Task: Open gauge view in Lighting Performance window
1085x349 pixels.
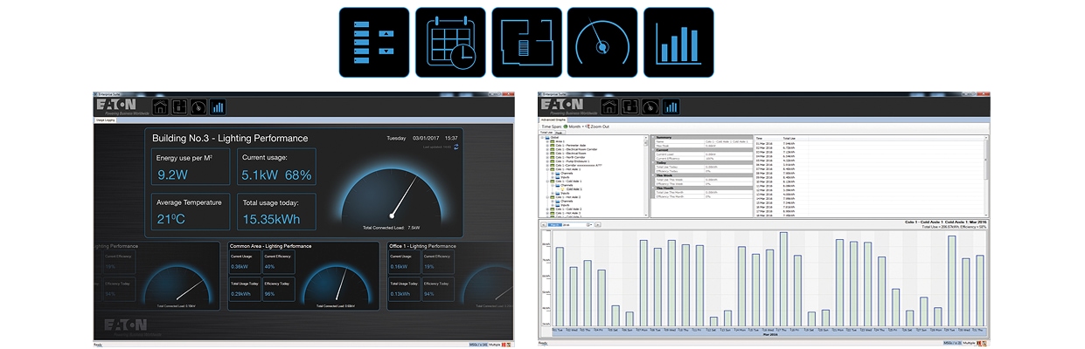Action: point(199,106)
